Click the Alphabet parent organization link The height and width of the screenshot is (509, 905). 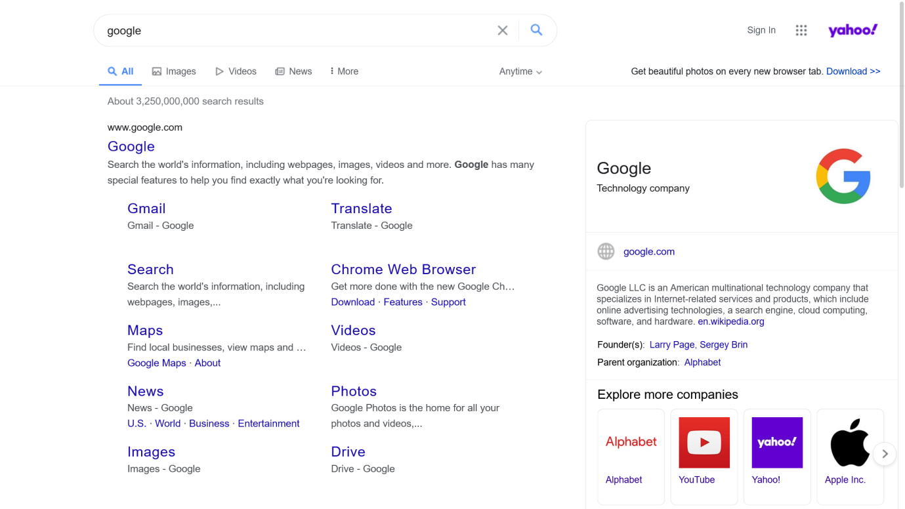click(702, 363)
